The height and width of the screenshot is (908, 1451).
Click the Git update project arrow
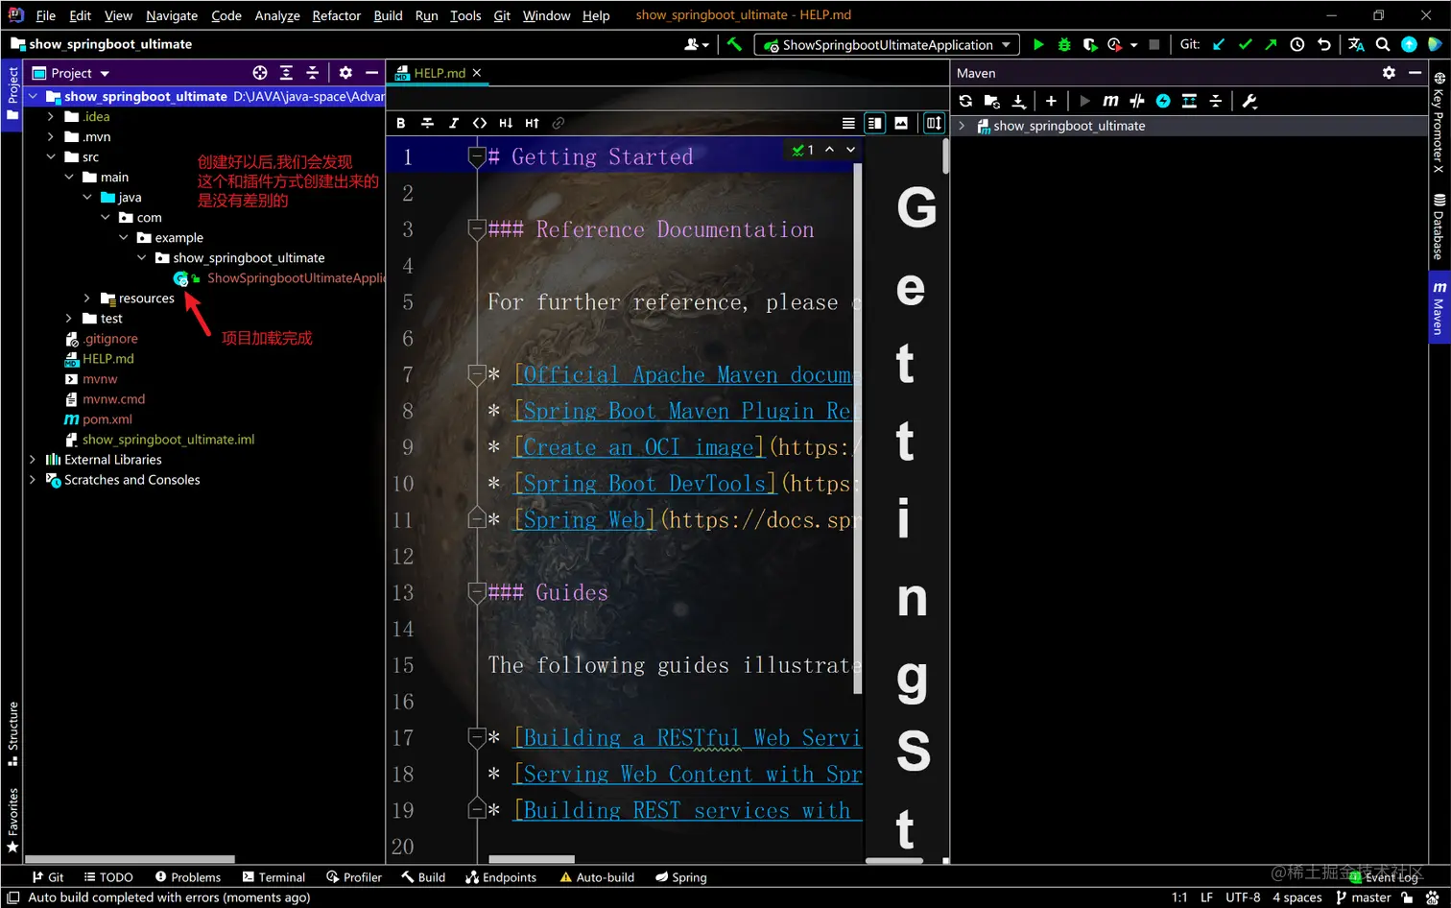click(1219, 44)
